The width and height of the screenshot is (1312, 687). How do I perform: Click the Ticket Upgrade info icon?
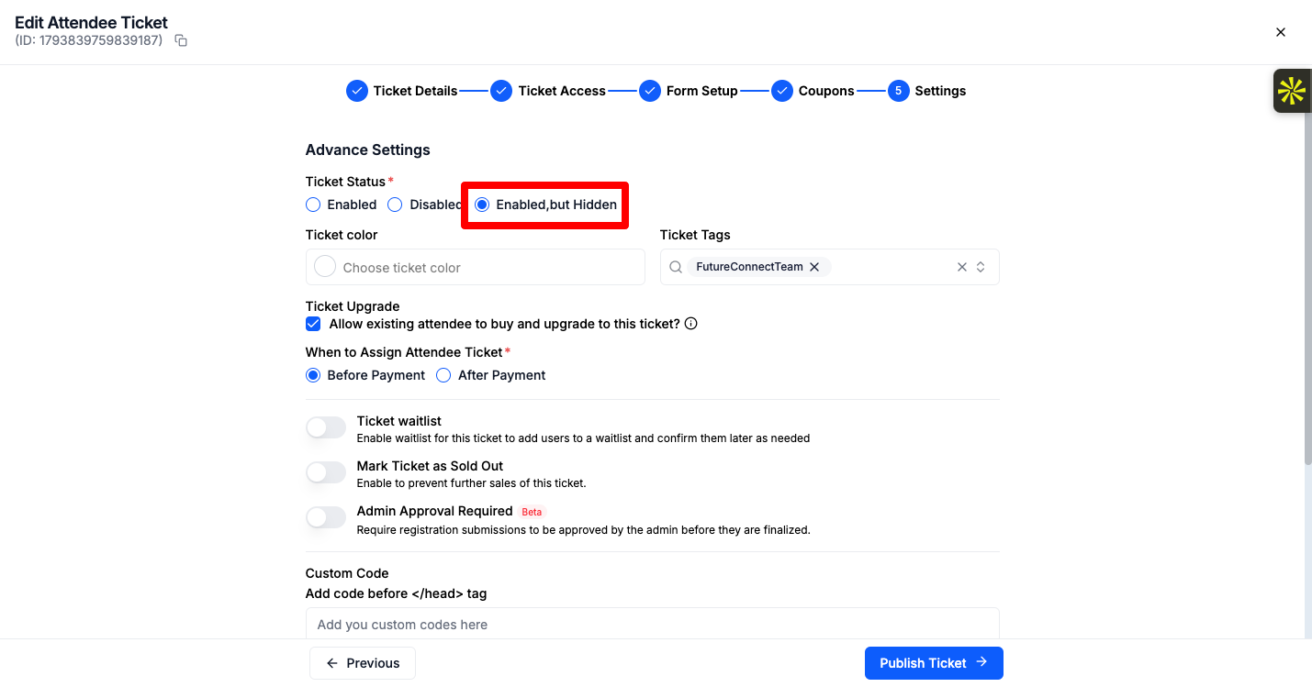coord(691,324)
